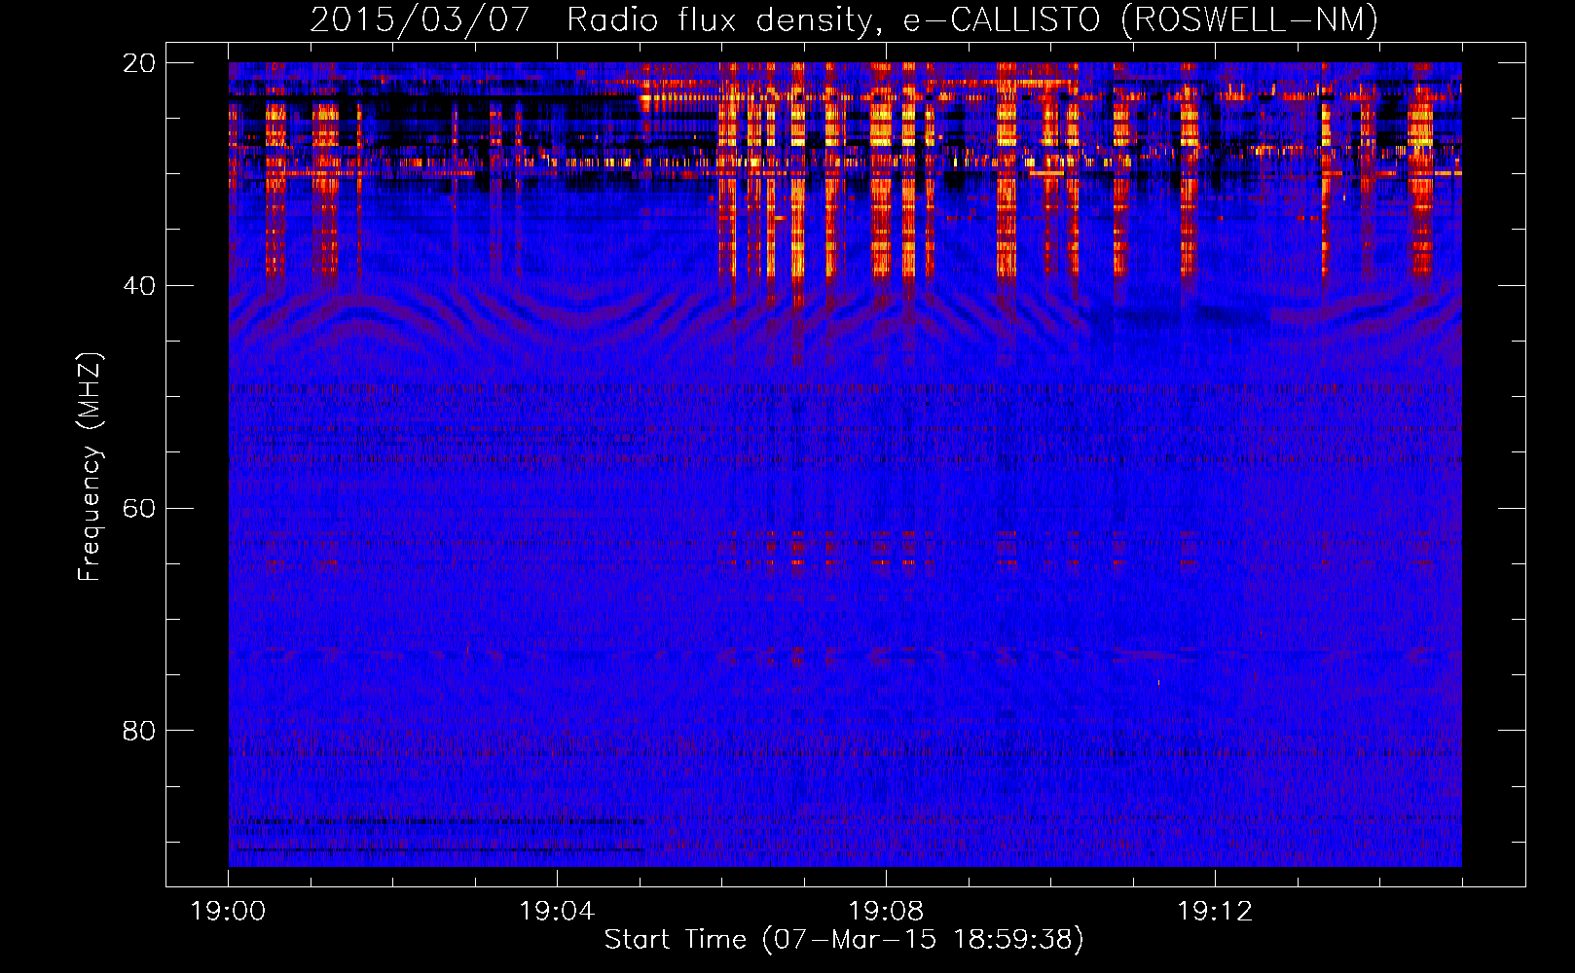Click the frequency axis label '20'
Screen dimensions: 1575x973
tap(140, 63)
